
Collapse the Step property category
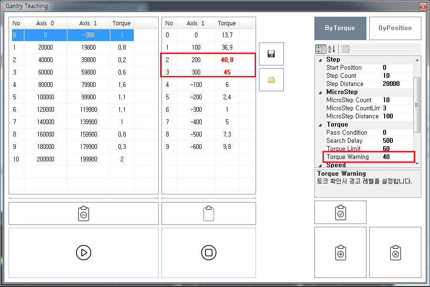pos(320,60)
